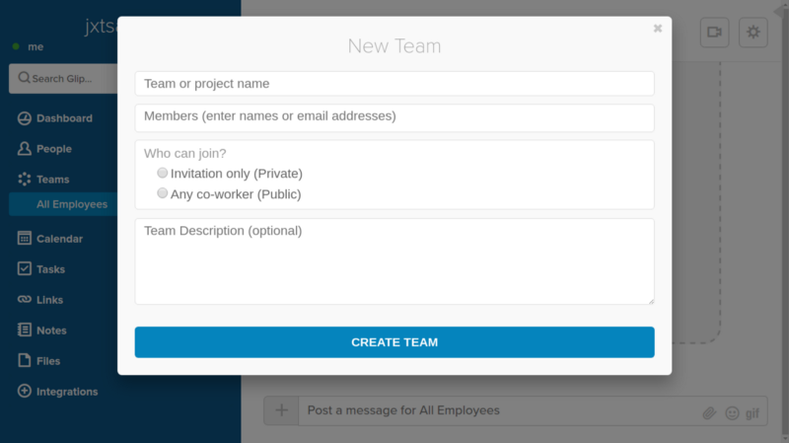Close the New Team dialog
Screen dimensions: 789x443
tap(658, 29)
